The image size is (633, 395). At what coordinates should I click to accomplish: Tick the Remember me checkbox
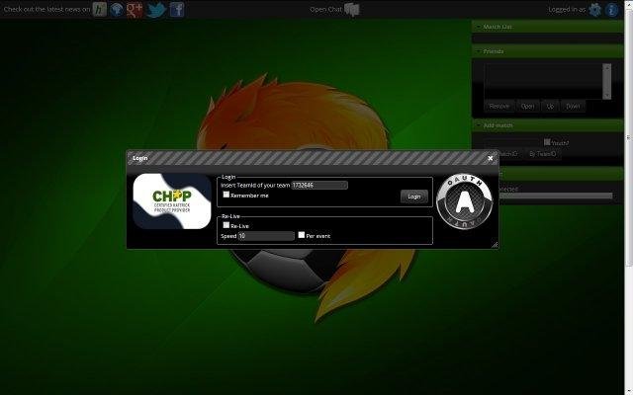(226, 195)
